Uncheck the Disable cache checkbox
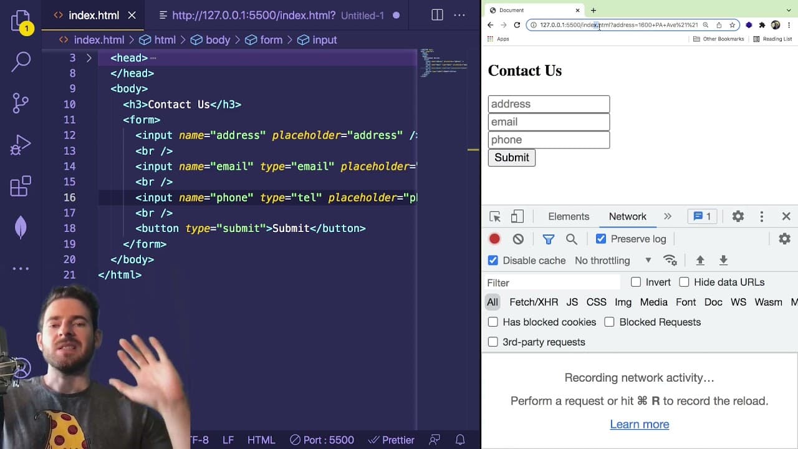Image resolution: width=798 pixels, height=449 pixels. (x=493, y=261)
